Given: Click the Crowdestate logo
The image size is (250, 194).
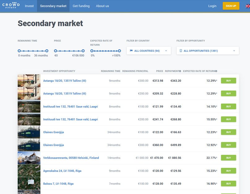Looking at the screenshot, I should 11,6.
